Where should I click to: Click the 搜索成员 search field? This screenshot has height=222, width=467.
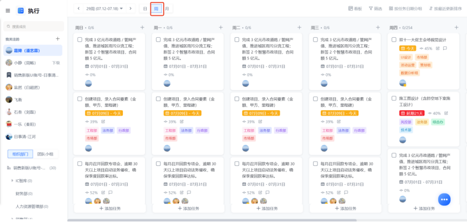(34, 26)
